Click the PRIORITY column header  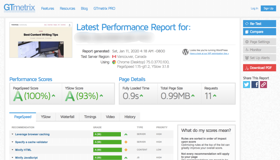162,127
